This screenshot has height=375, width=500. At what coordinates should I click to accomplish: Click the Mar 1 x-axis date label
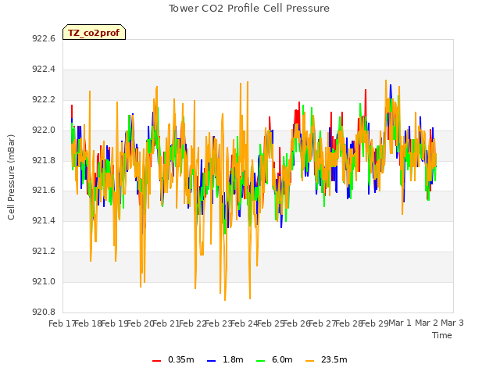tap(400, 323)
